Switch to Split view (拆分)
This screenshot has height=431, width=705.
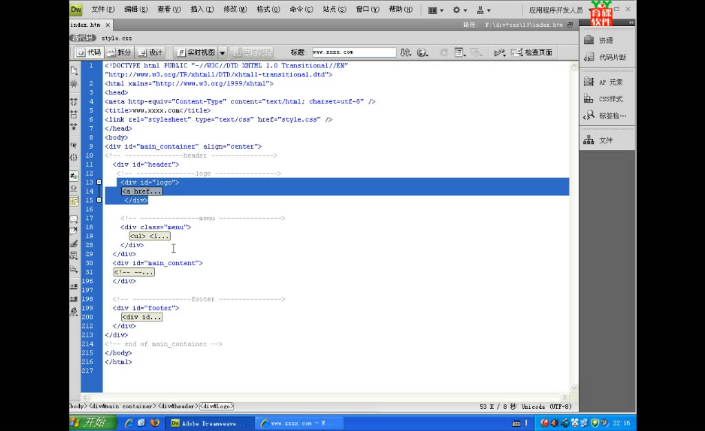[119, 52]
